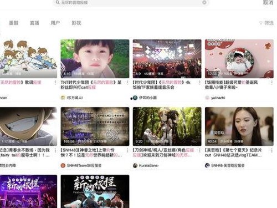
Task: Click the search input field
Action: tap(131, 2)
